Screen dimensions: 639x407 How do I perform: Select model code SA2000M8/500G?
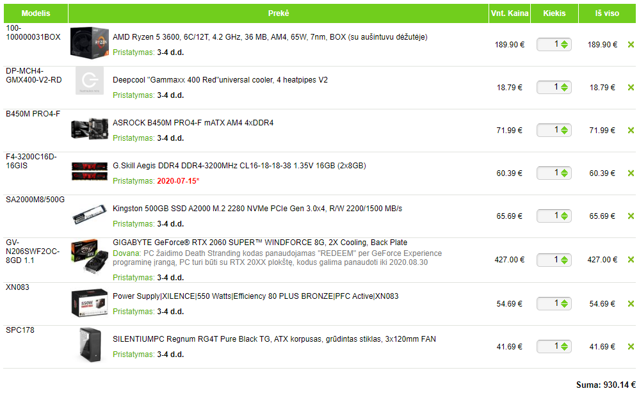(35, 200)
